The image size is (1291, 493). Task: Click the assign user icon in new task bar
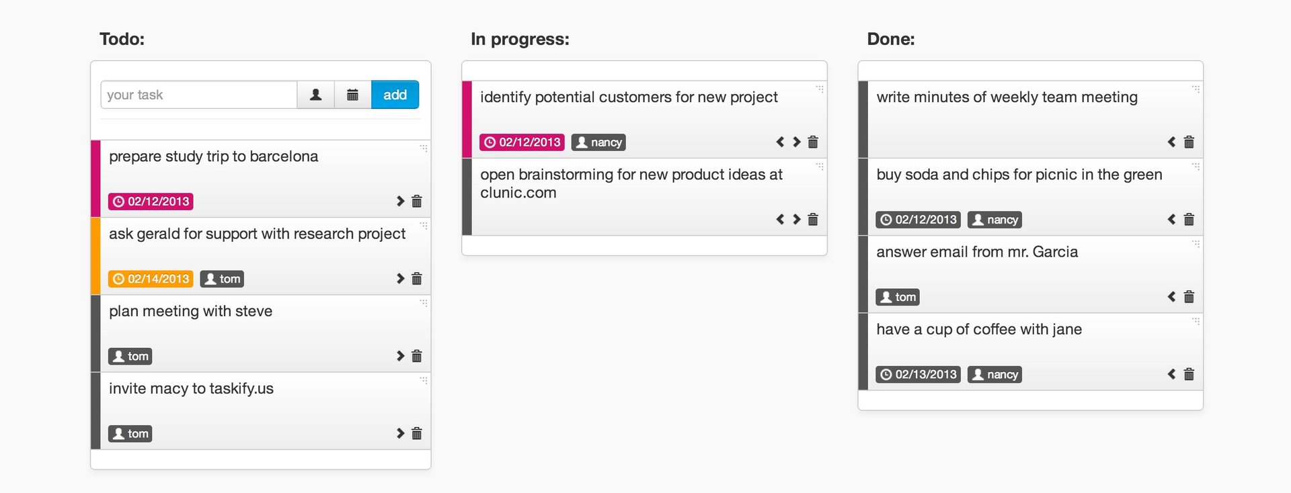coord(316,95)
